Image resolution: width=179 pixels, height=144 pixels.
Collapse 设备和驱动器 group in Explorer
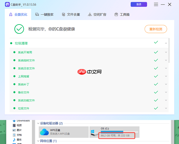[x=38, y=123]
